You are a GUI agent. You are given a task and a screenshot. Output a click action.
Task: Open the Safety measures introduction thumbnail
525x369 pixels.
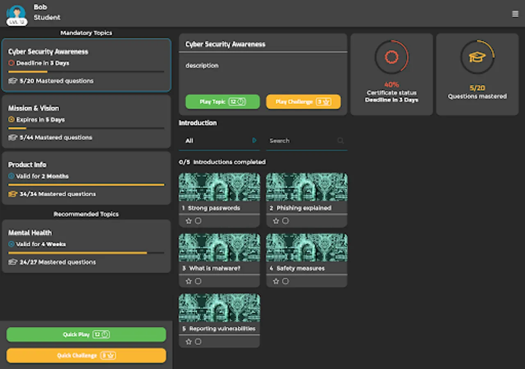pyautogui.click(x=307, y=248)
